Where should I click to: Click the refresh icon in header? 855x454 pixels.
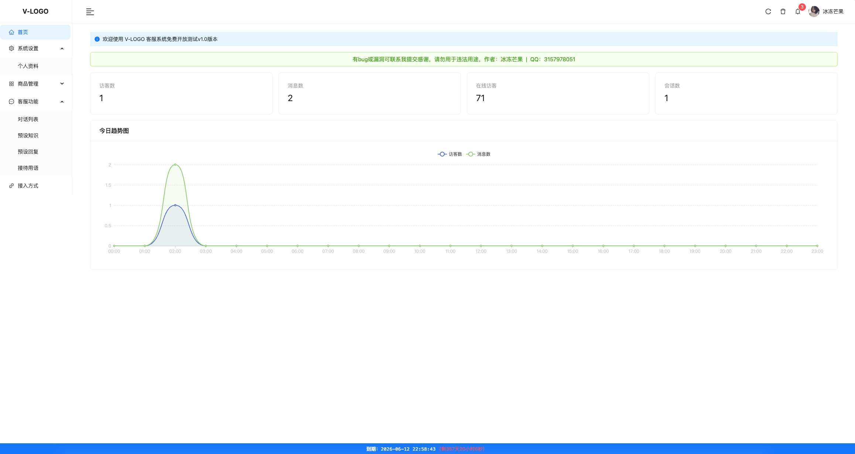768,11
